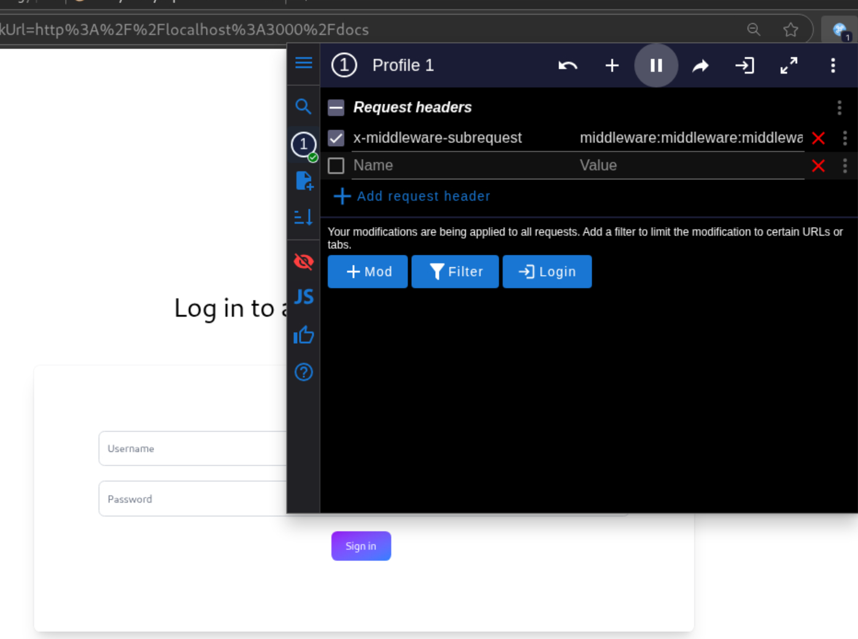858x639 pixels.
Task: Click the JS icon in sidebar
Action: 303,297
